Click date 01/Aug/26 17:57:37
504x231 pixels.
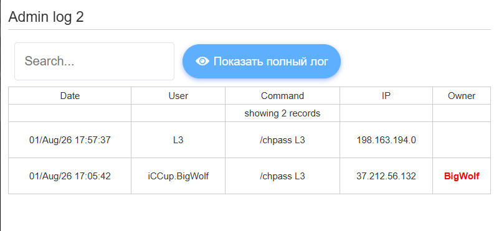pyautogui.click(x=70, y=140)
